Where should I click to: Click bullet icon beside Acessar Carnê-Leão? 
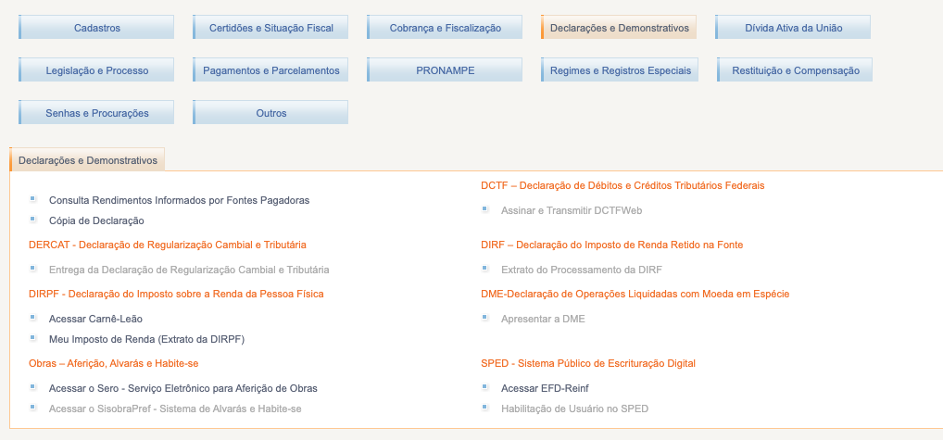(32, 317)
